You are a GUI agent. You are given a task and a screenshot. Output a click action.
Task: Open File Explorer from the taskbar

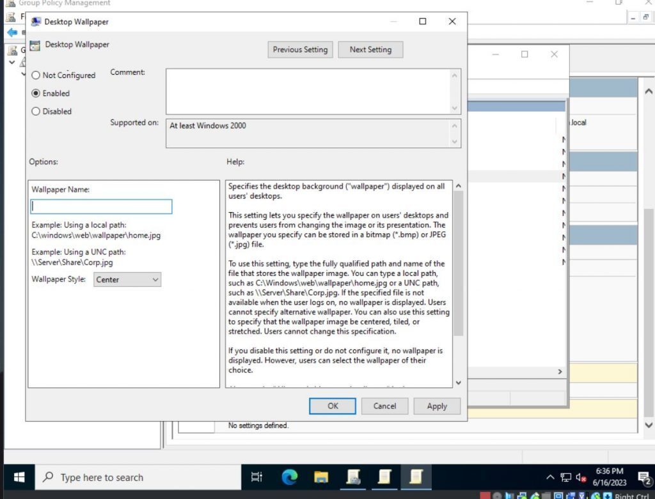click(321, 477)
